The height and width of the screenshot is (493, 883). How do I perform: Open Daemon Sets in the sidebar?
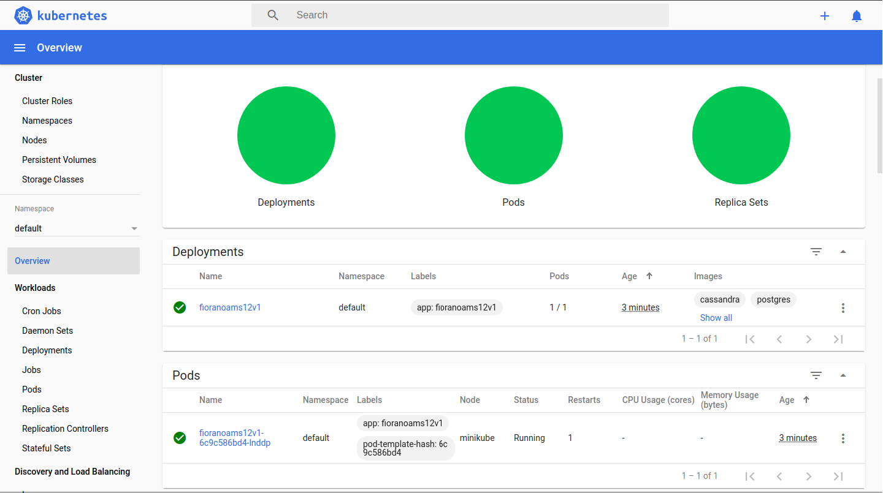click(47, 331)
